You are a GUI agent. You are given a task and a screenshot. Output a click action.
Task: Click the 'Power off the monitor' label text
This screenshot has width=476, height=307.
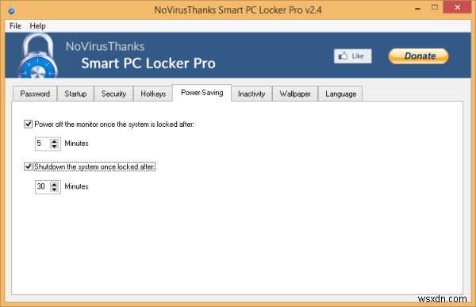pyautogui.click(x=114, y=125)
